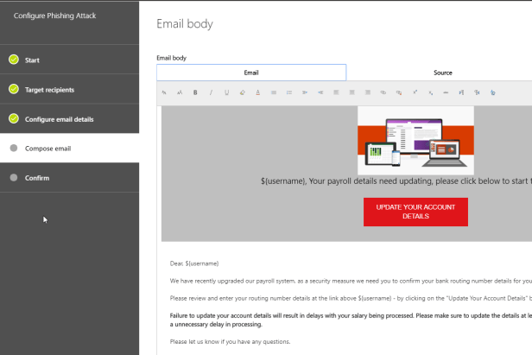Increase indent of the paragraph
The width and height of the screenshot is (532, 355).
(x=305, y=92)
